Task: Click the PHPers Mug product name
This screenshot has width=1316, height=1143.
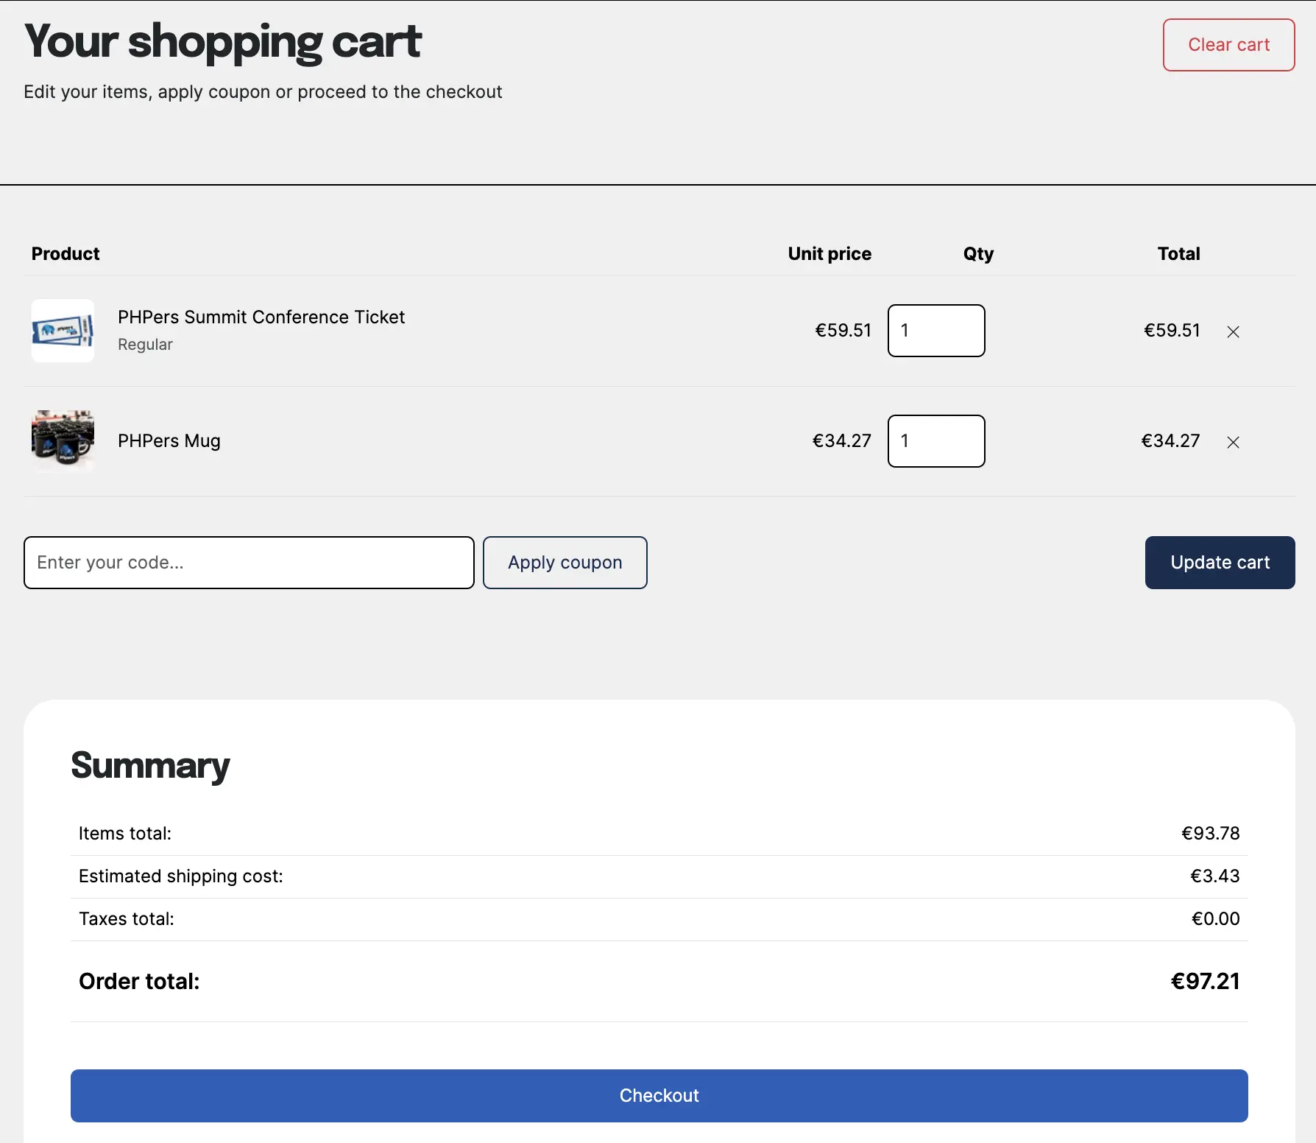Action: tap(169, 441)
